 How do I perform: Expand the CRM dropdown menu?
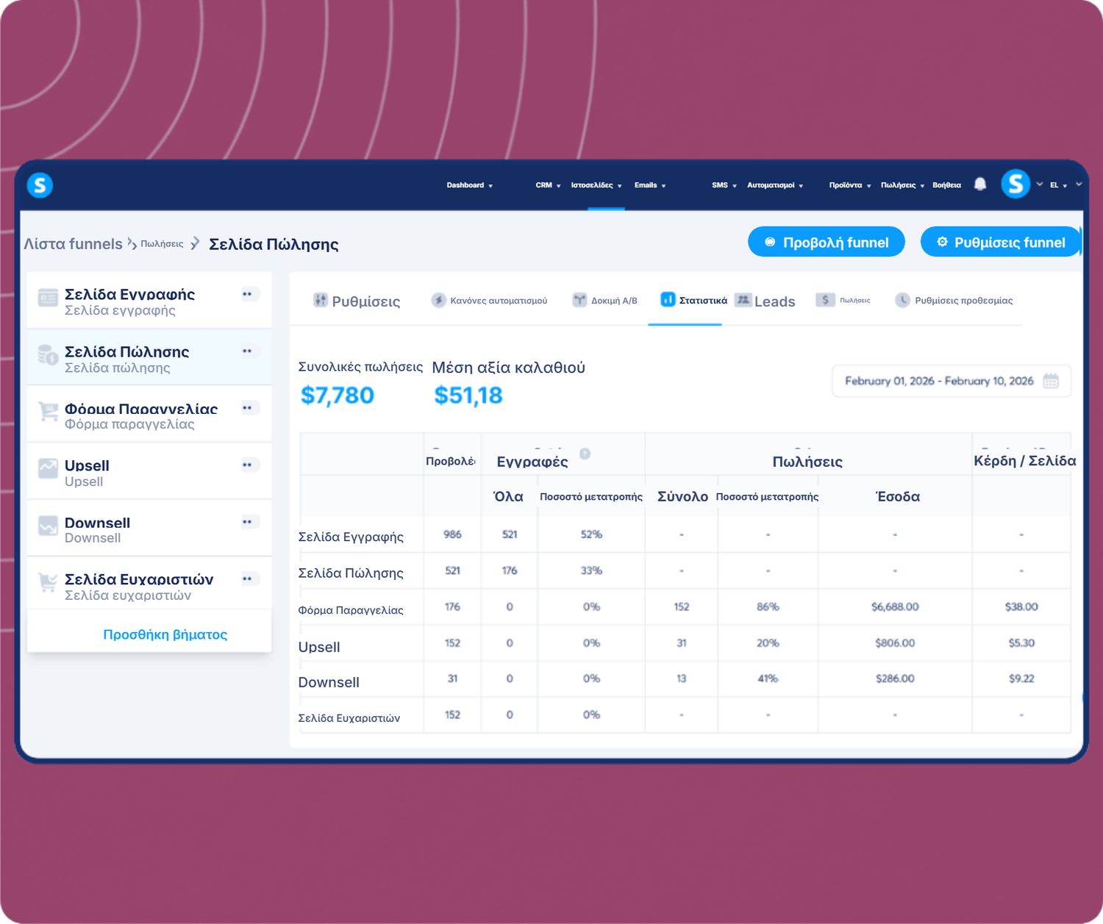tap(548, 185)
